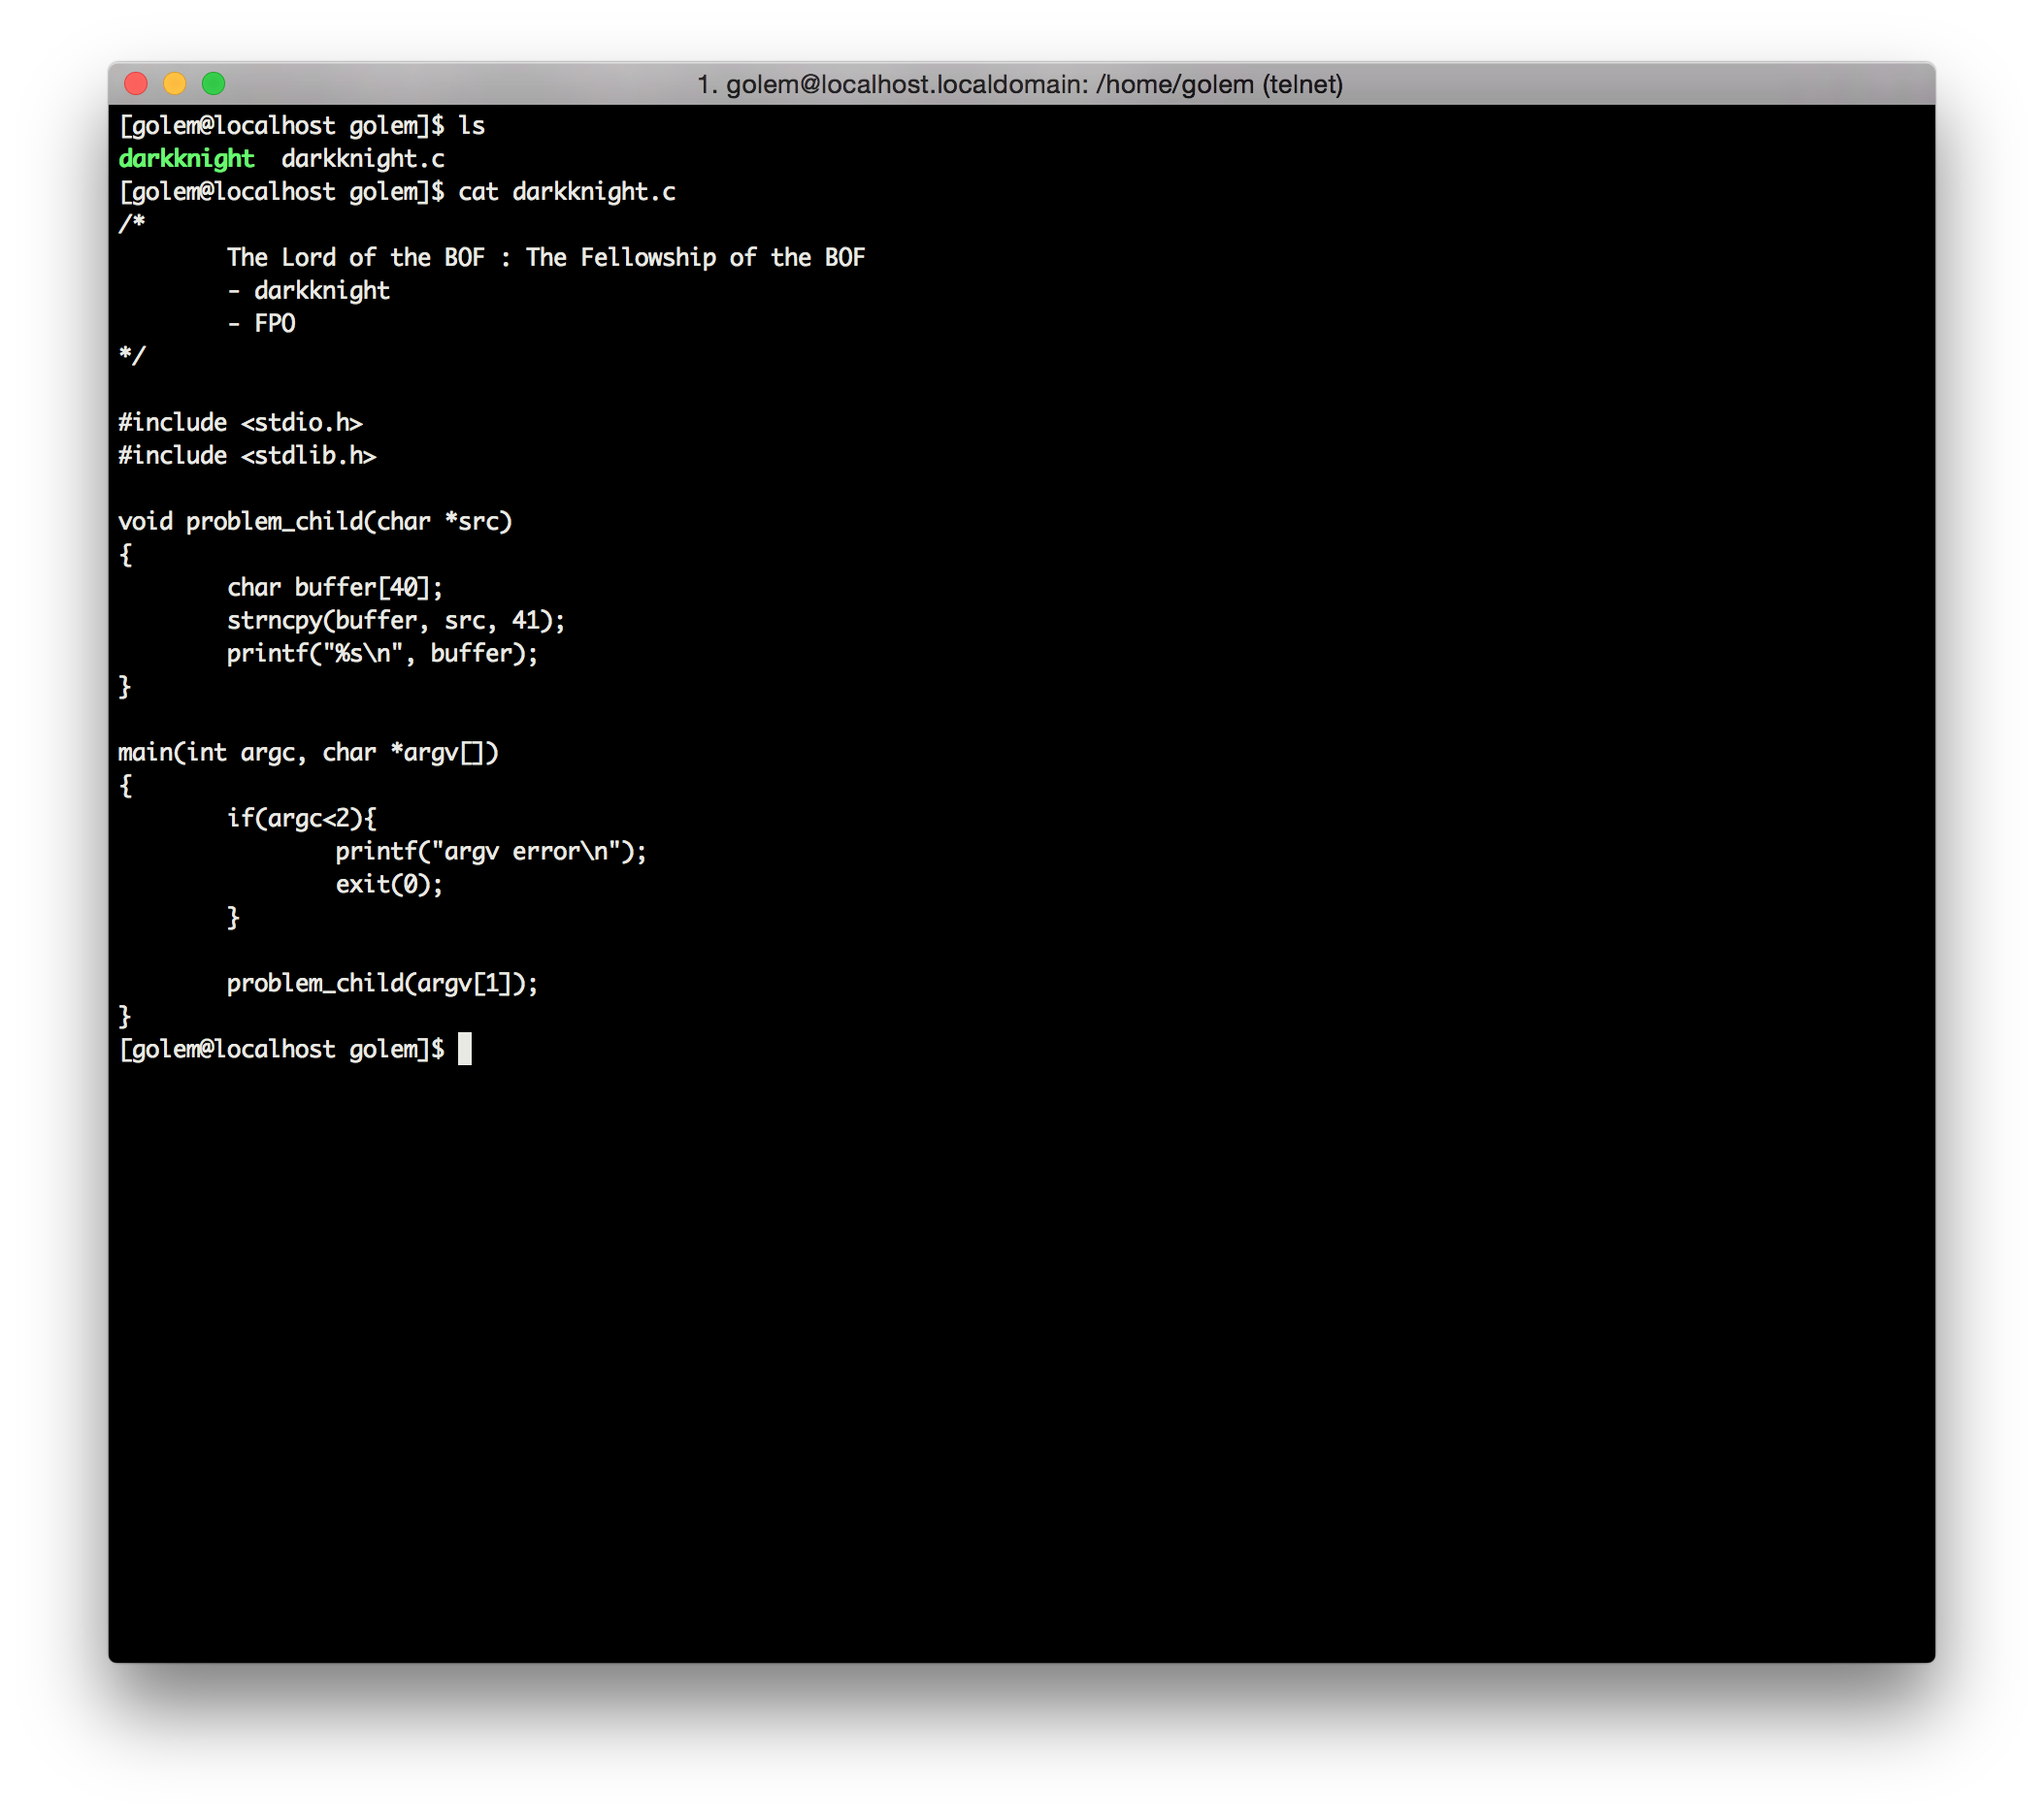Image resolution: width=2044 pixels, height=1818 pixels.
Task: Click the darkknight.c filename in ls output
Action: 363,159
